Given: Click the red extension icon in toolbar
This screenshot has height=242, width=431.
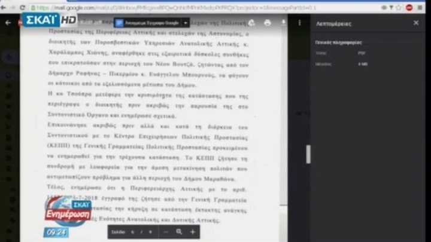Looking at the screenshot, I should point(409,7).
